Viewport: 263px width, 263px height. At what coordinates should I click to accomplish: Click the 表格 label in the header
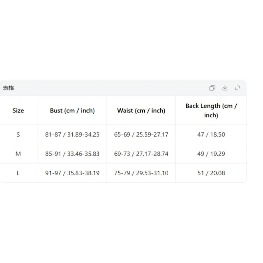9,88
